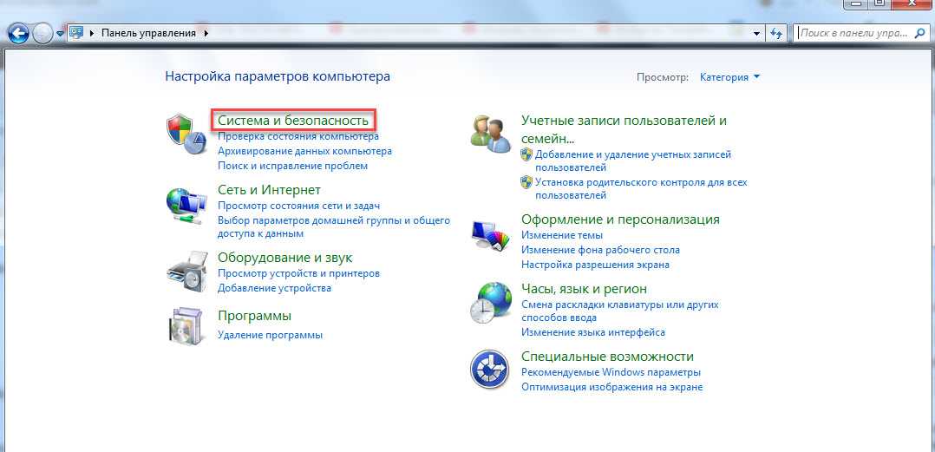
Task: Expand the arrow after "Панель управления" breadcrumb
Action: click(206, 33)
